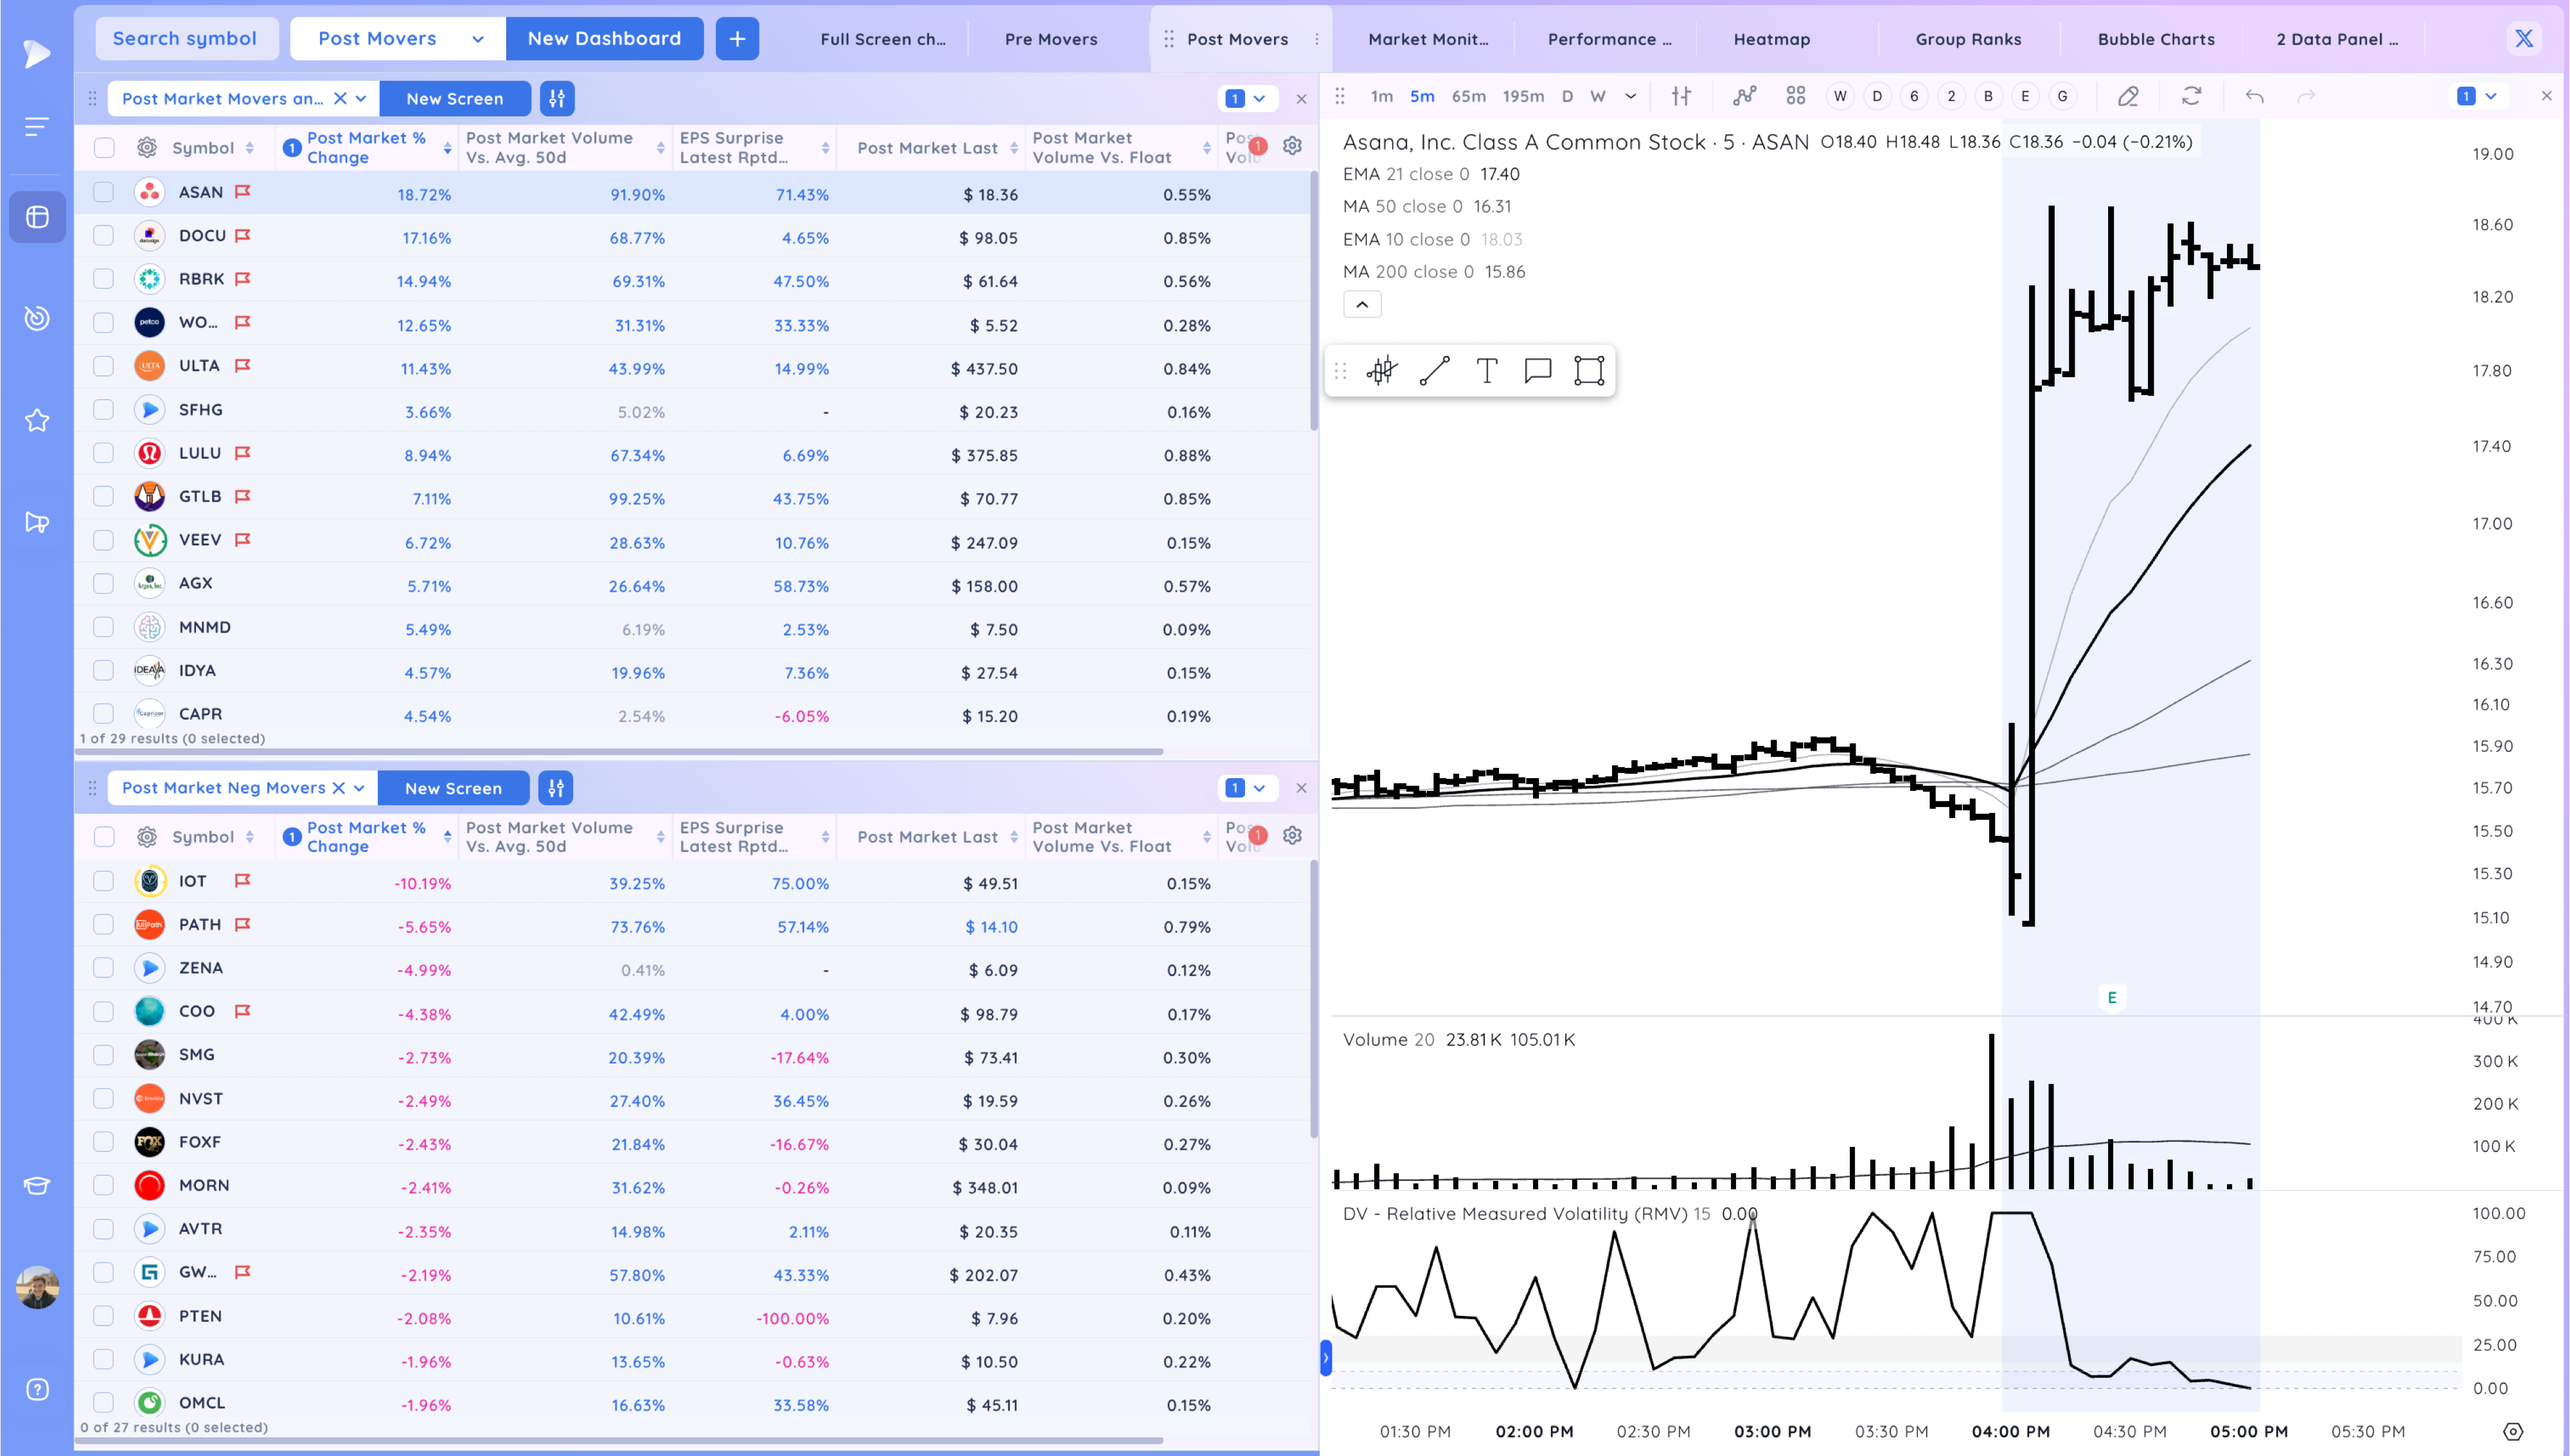Switch to the Heatmap tab
The height and width of the screenshot is (1456, 2570).
tap(1770, 39)
